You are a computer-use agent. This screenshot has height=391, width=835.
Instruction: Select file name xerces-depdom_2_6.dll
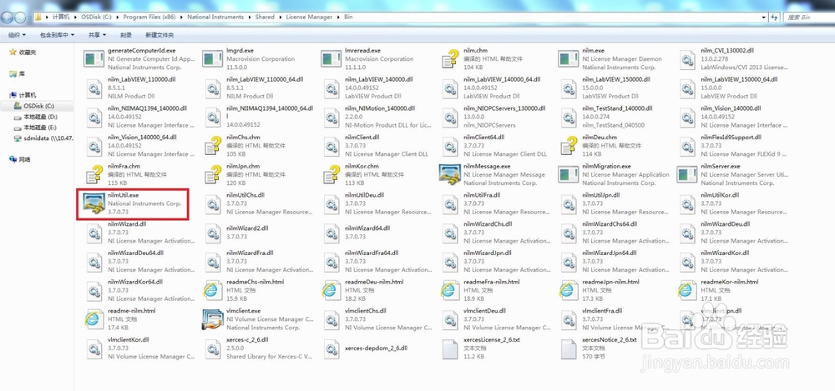(376, 348)
